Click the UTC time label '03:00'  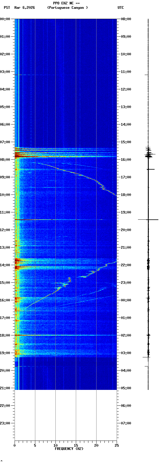(x=126, y=353)
